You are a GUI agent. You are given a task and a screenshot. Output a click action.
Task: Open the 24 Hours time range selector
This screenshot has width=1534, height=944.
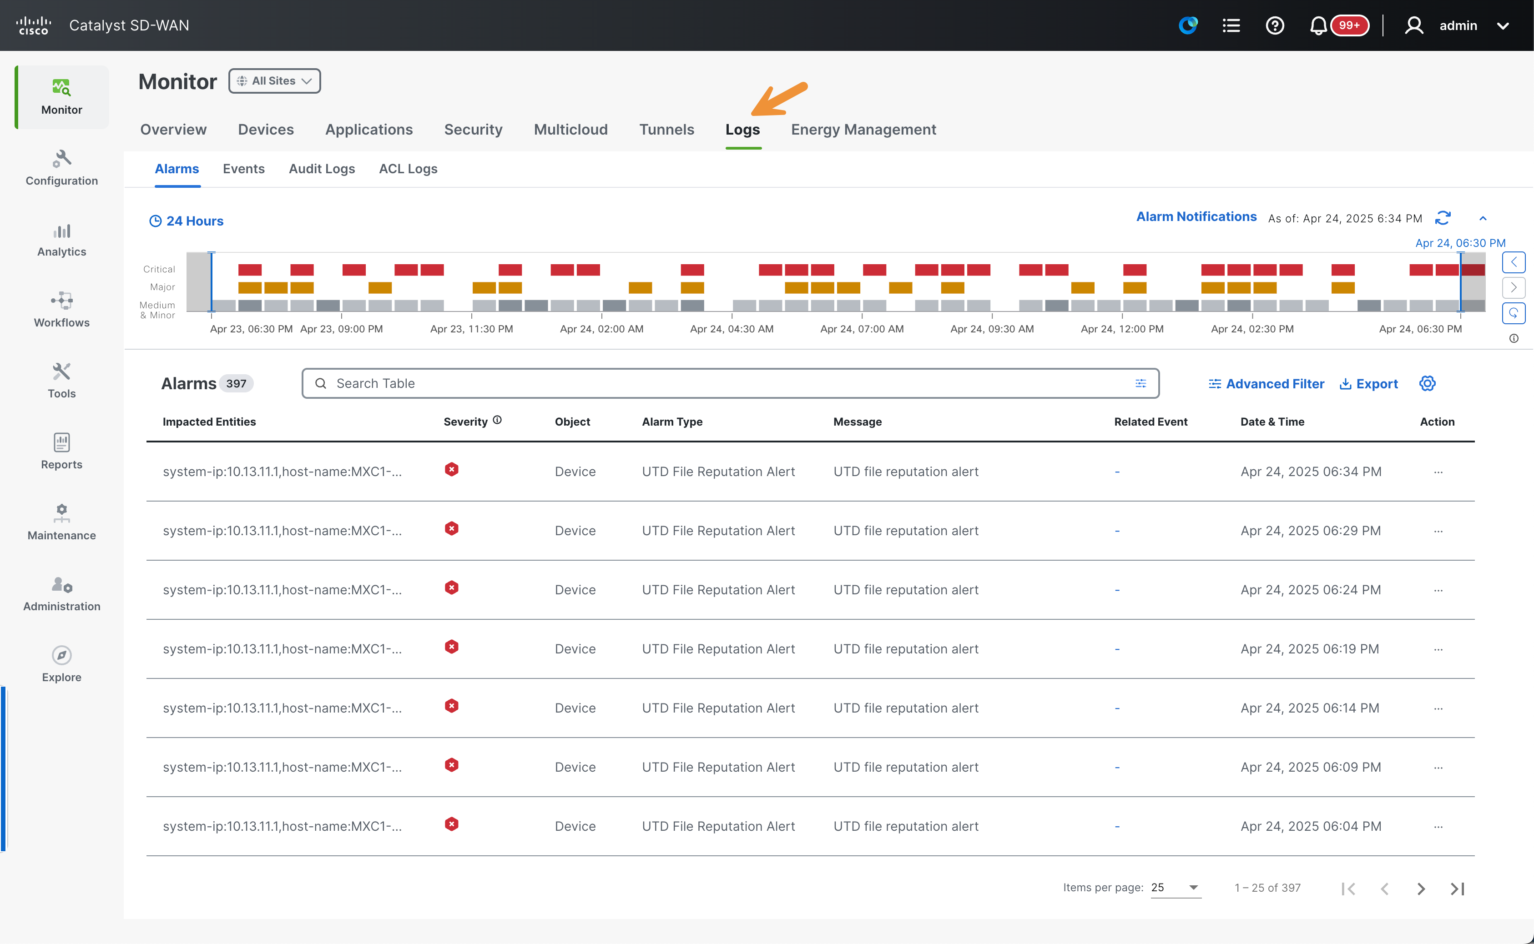[186, 221]
